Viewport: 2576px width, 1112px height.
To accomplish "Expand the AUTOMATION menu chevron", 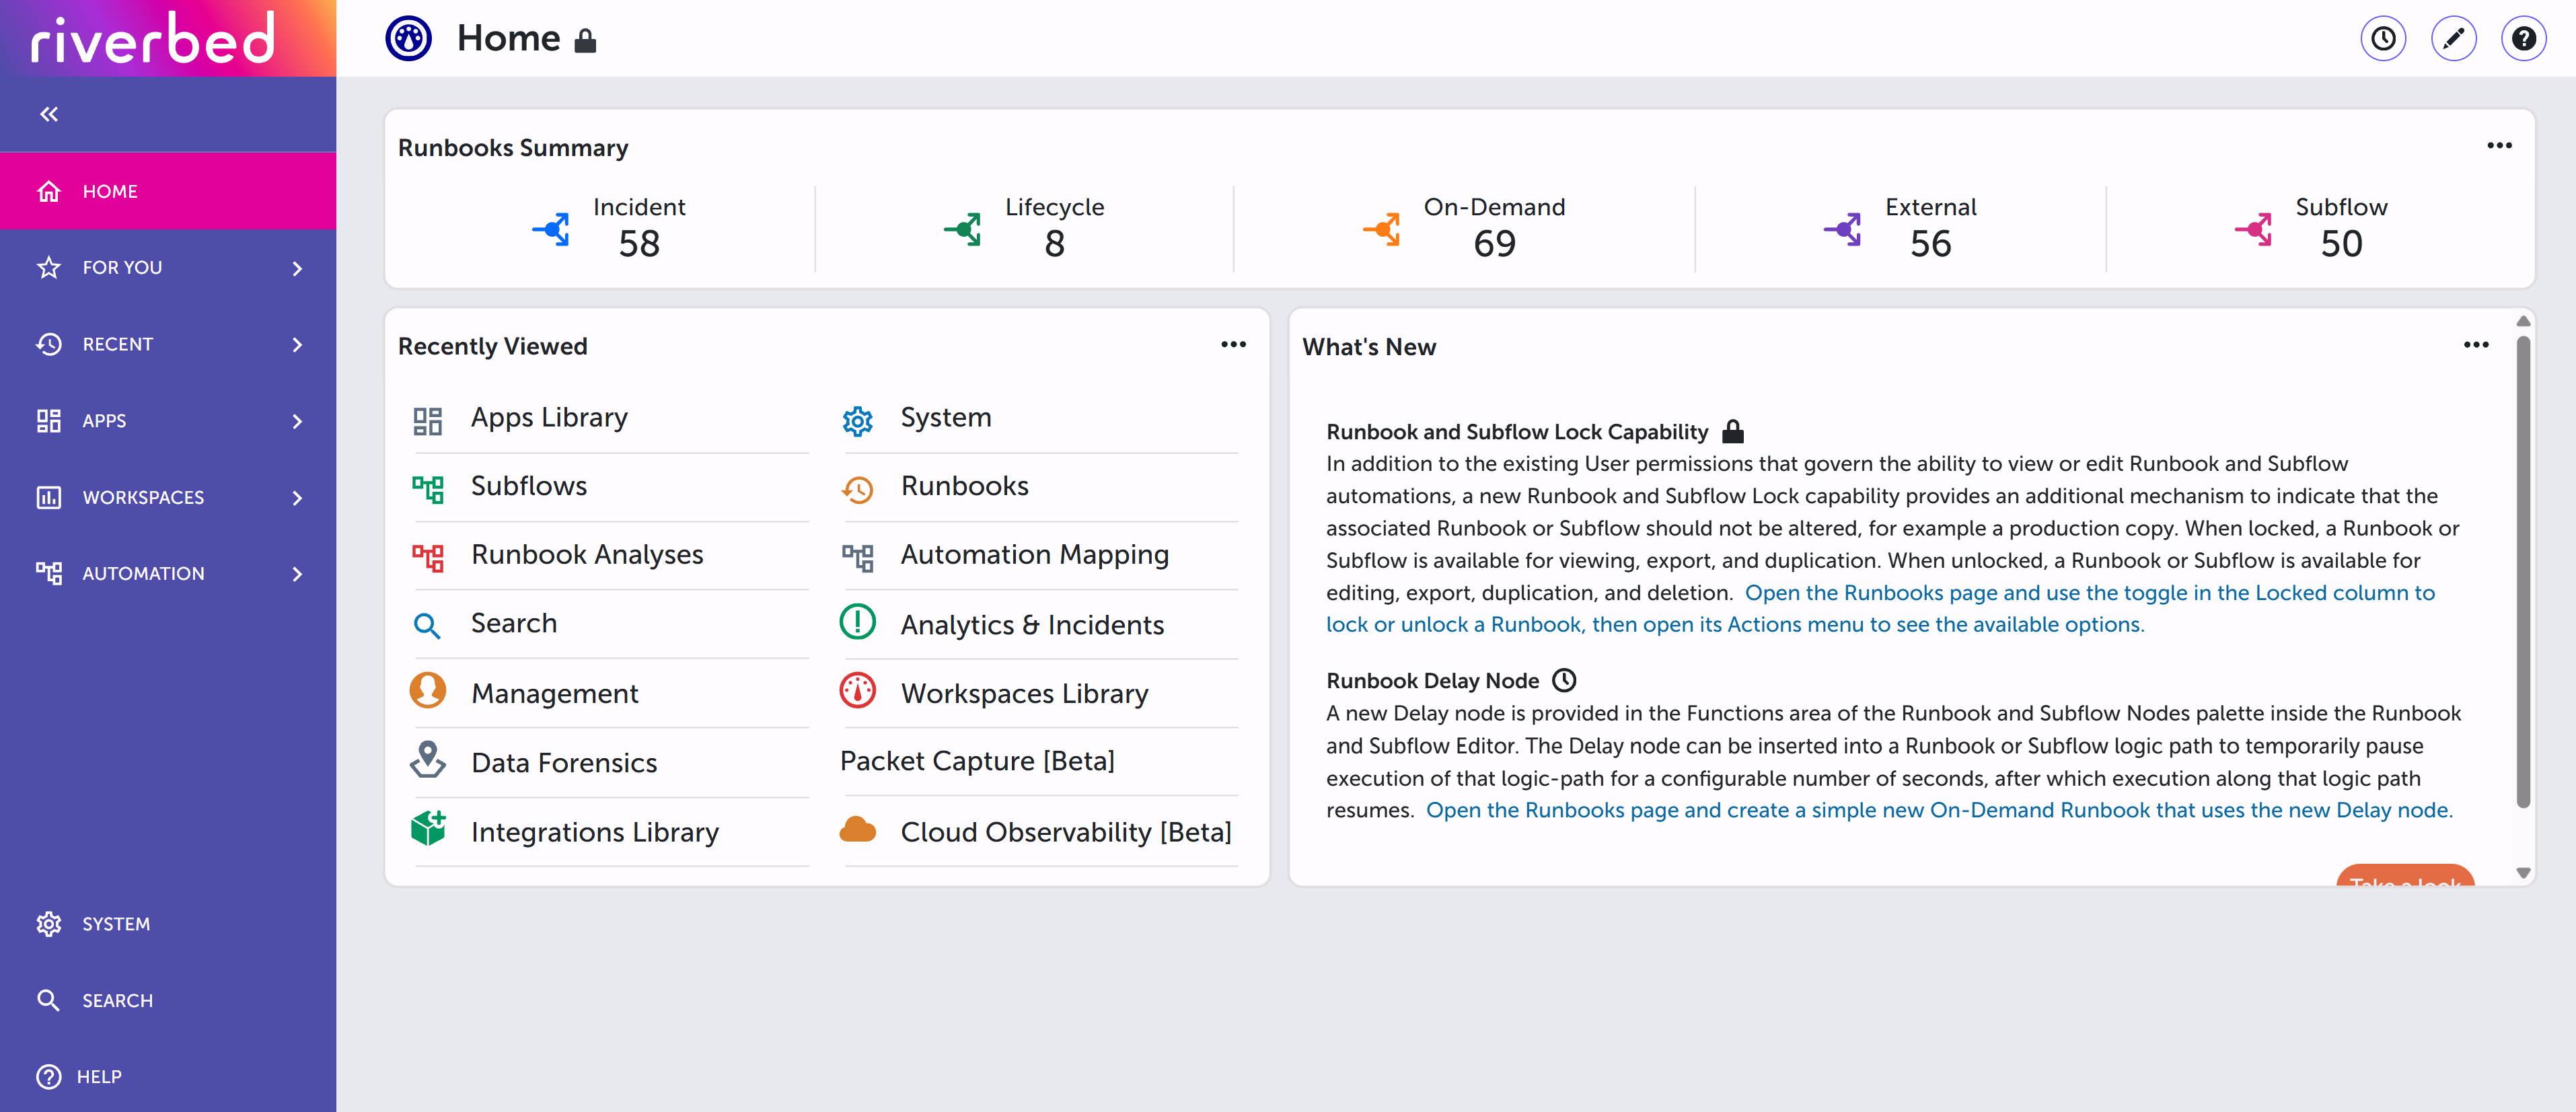I will pyautogui.click(x=297, y=574).
